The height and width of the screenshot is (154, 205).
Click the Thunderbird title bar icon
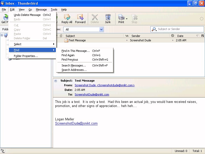click(3, 3)
